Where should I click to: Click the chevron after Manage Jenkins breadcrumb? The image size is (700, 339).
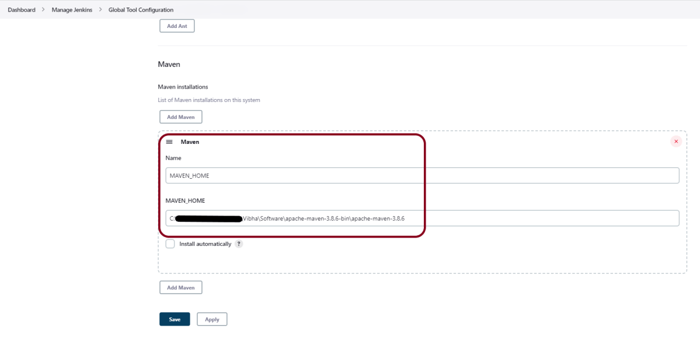(100, 10)
